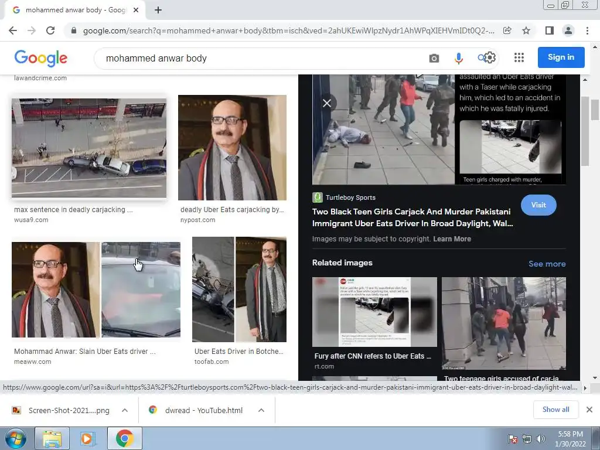Image resolution: width=600 pixels, height=450 pixels.
Task: Bookmark this page with the star icon
Action: coord(526,30)
